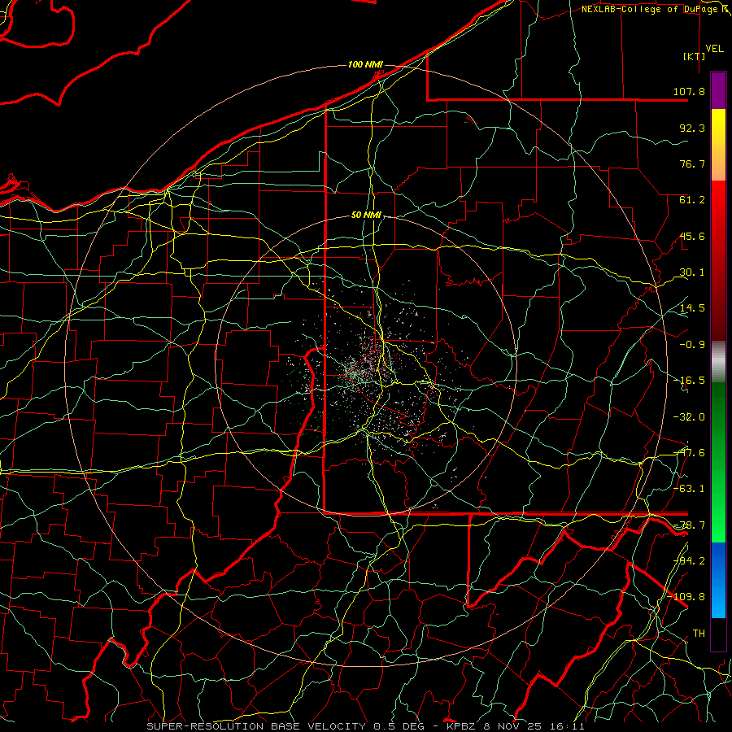
Task: Click the VEL legend title
Action: [x=714, y=49]
